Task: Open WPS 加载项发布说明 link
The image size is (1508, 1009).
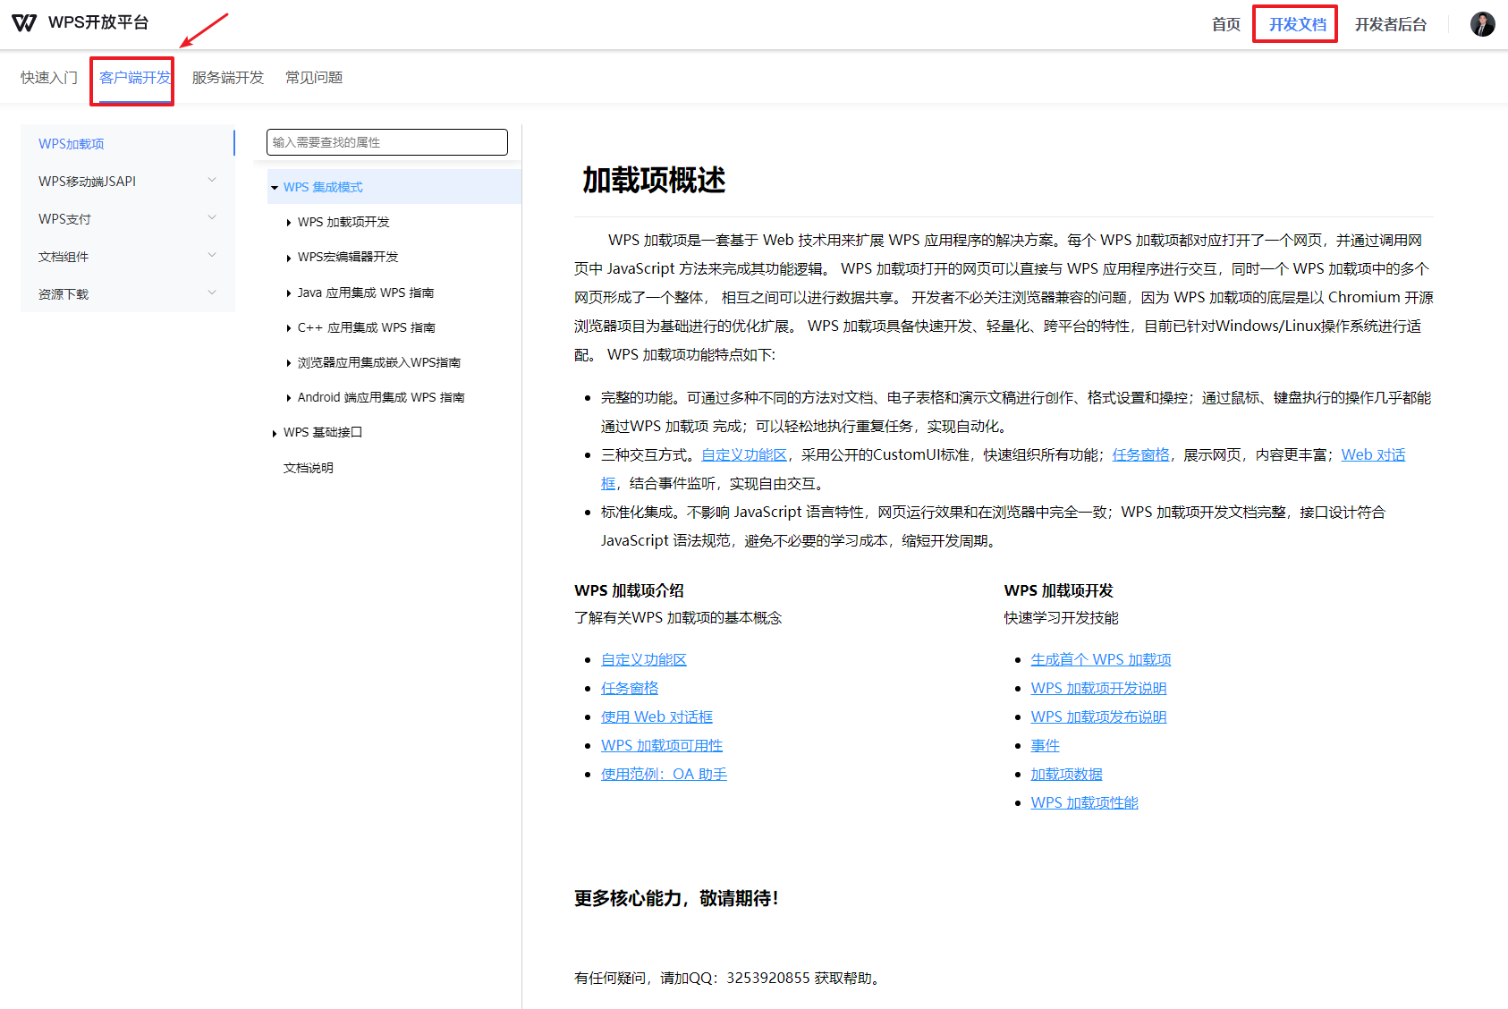Action: pos(1098,716)
